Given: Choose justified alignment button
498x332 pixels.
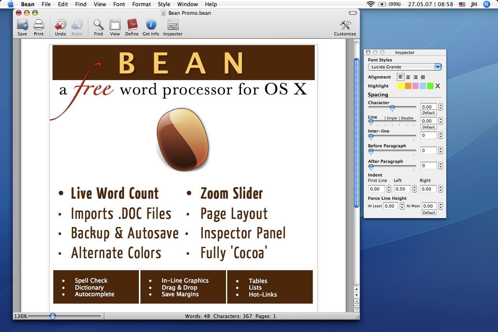Looking at the screenshot, I should tap(423, 77).
